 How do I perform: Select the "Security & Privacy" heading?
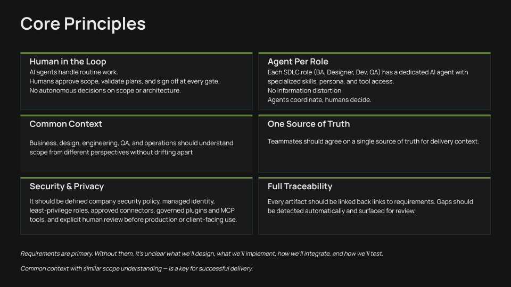point(67,186)
